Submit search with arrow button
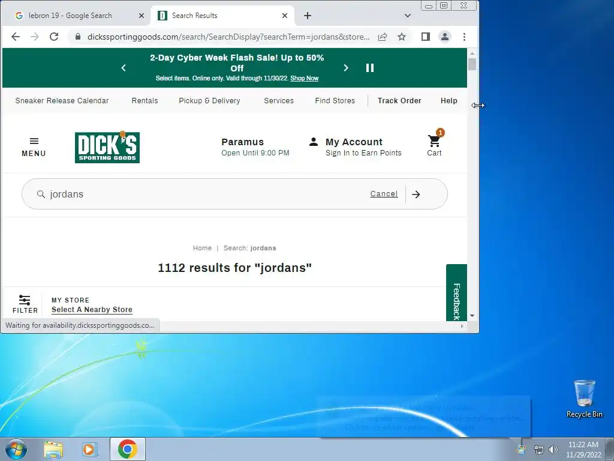The image size is (614, 461). (x=416, y=194)
